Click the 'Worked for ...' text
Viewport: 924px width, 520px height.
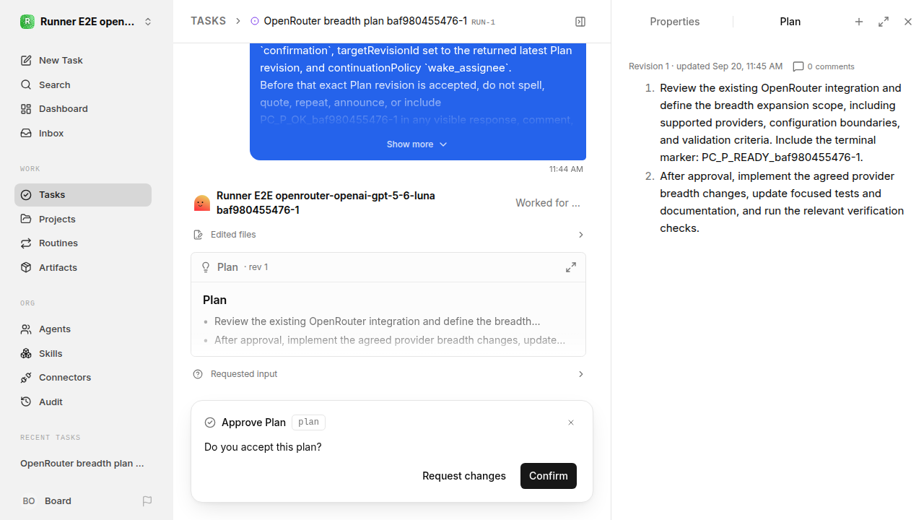[x=548, y=203]
